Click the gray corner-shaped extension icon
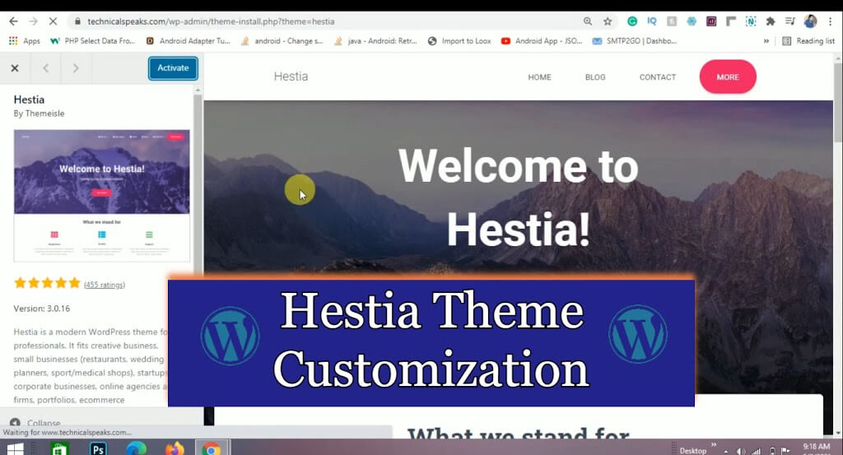Image resolution: width=843 pixels, height=455 pixels. point(731,21)
